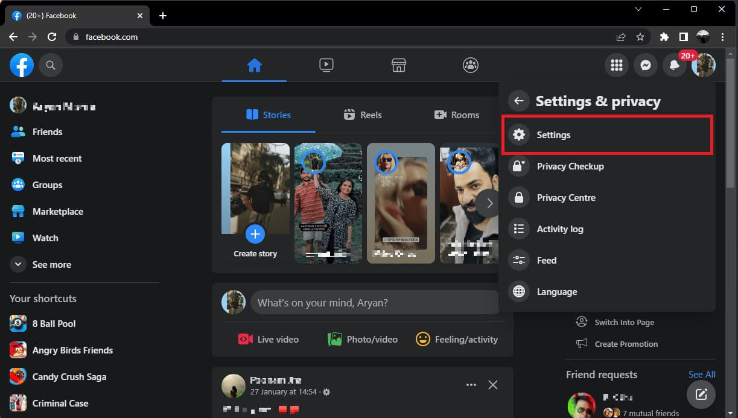Open Messenger chats icon
This screenshot has width=738, height=418.
(x=646, y=65)
